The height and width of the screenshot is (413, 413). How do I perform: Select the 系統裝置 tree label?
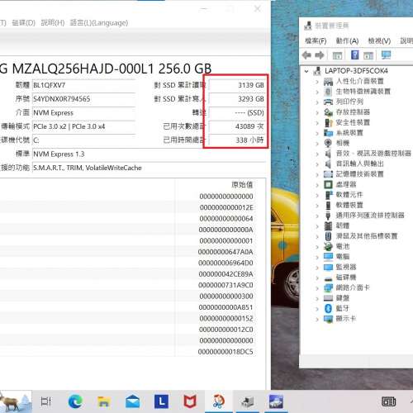point(349,133)
